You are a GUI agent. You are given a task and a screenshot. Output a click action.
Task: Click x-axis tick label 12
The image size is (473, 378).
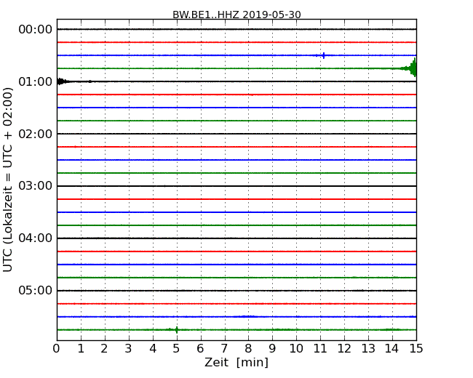click(344, 349)
